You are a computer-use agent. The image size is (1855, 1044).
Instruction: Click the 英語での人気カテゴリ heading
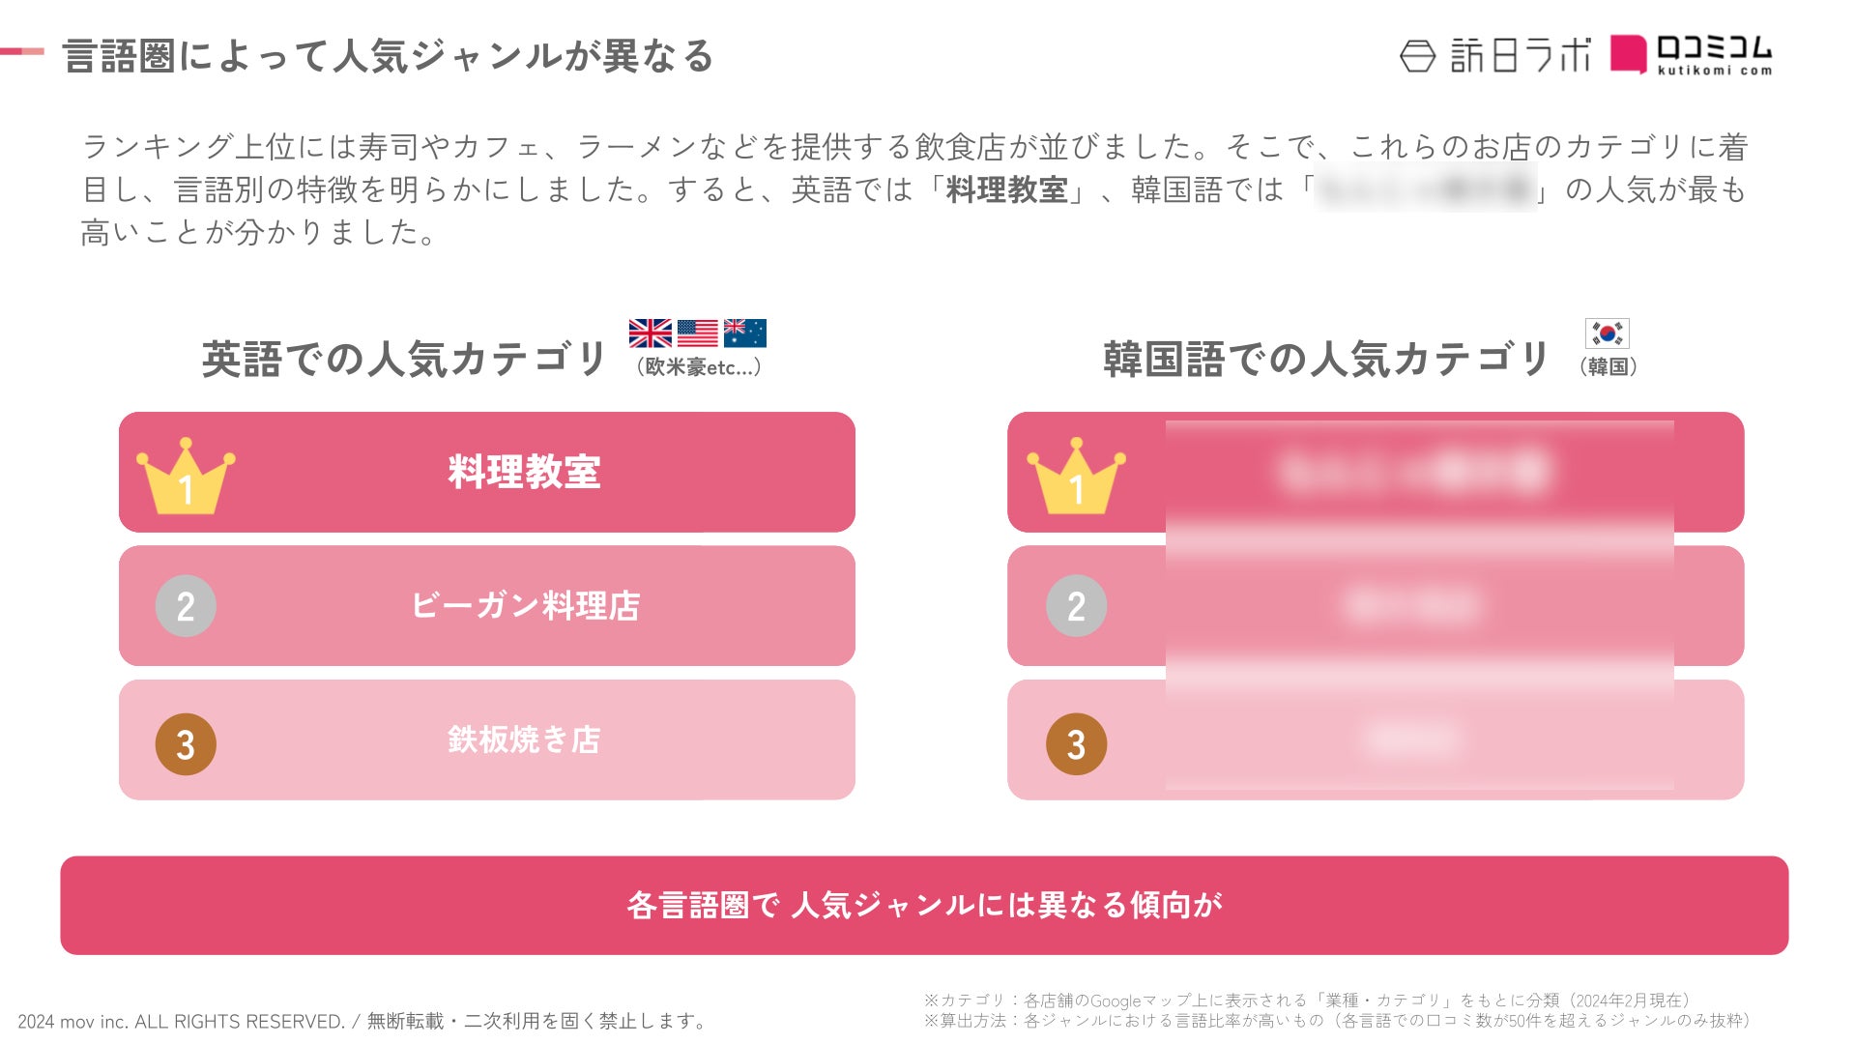click(x=403, y=359)
